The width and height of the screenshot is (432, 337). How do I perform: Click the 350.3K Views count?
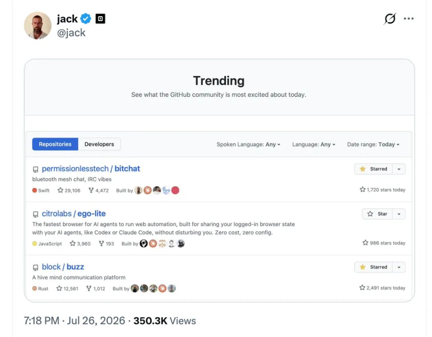[x=165, y=321]
